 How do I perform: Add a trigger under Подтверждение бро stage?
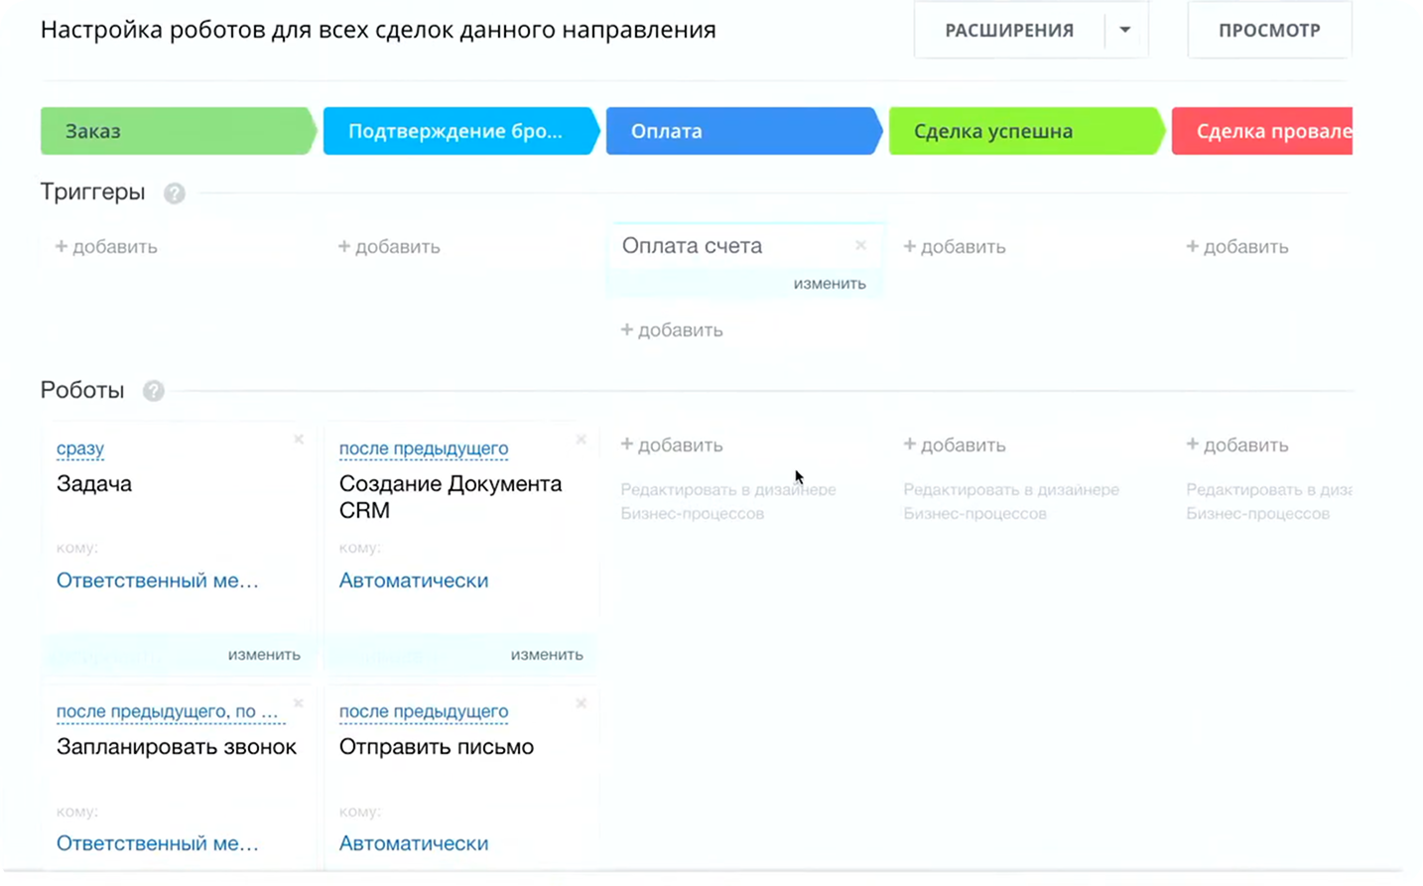[x=389, y=246]
